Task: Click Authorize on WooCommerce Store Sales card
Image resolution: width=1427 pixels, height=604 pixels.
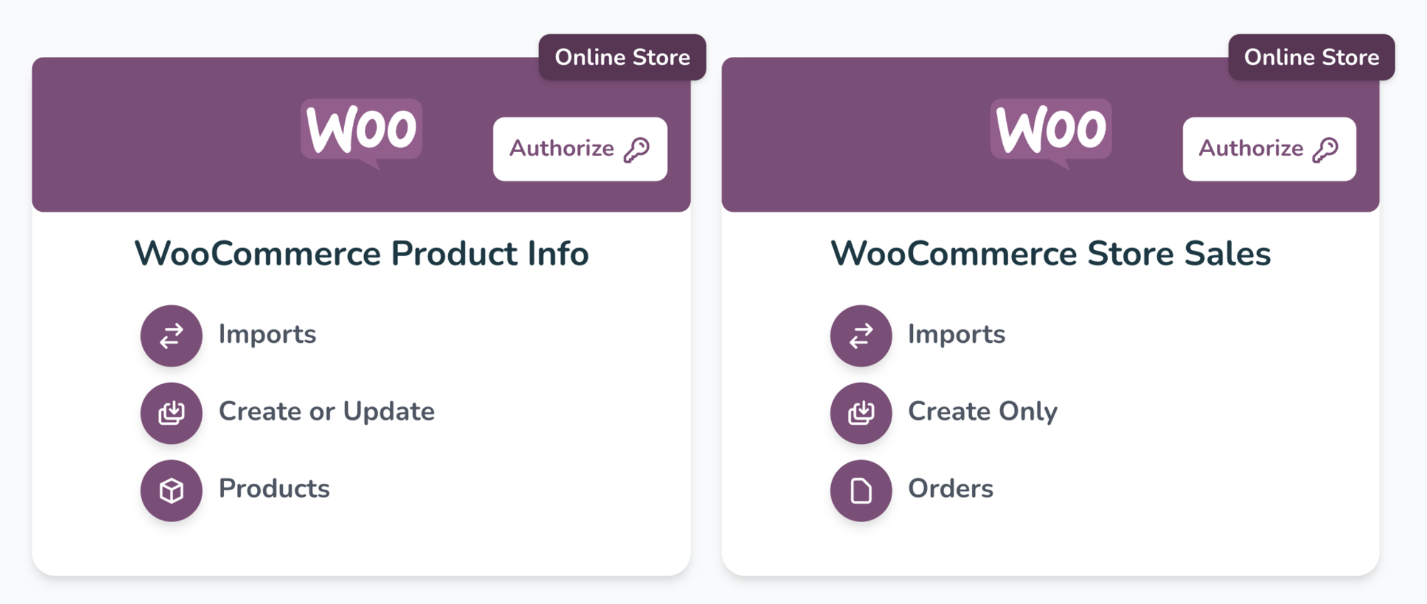Action: (x=1269, y=149)
